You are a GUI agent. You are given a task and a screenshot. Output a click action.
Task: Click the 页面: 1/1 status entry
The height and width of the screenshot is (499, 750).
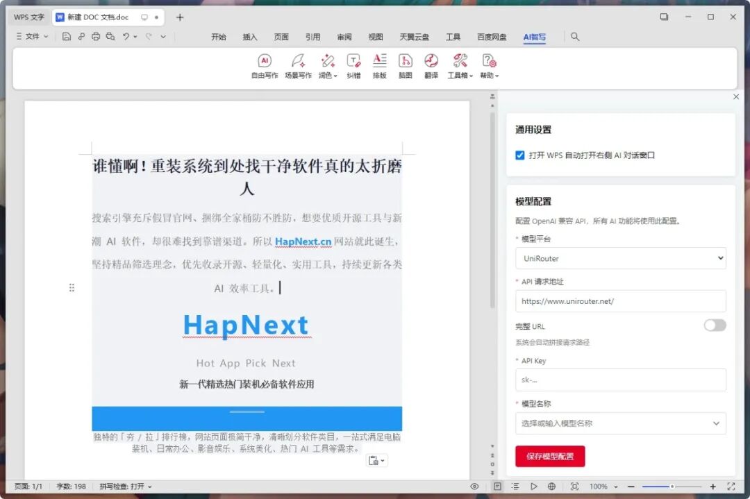[x=28, y=487]
